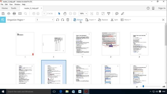Click the fit one full page icon
The height and width of the screenshot is (94, 167).
pos(97,14)
